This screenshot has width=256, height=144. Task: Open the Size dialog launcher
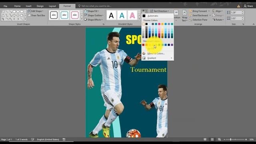click(243, 24)
